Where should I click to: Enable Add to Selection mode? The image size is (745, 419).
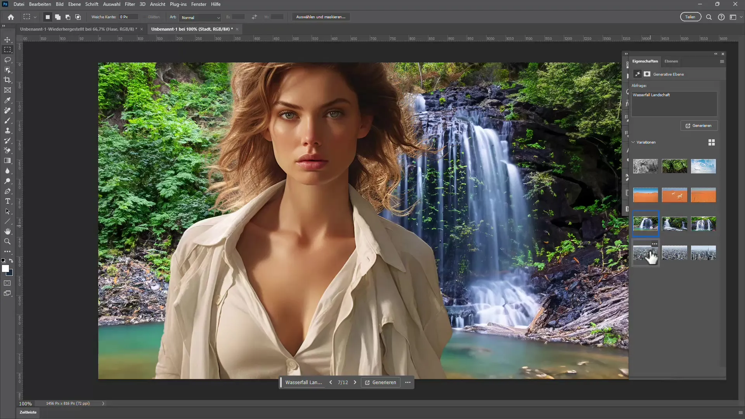click(x=58, y=17)
